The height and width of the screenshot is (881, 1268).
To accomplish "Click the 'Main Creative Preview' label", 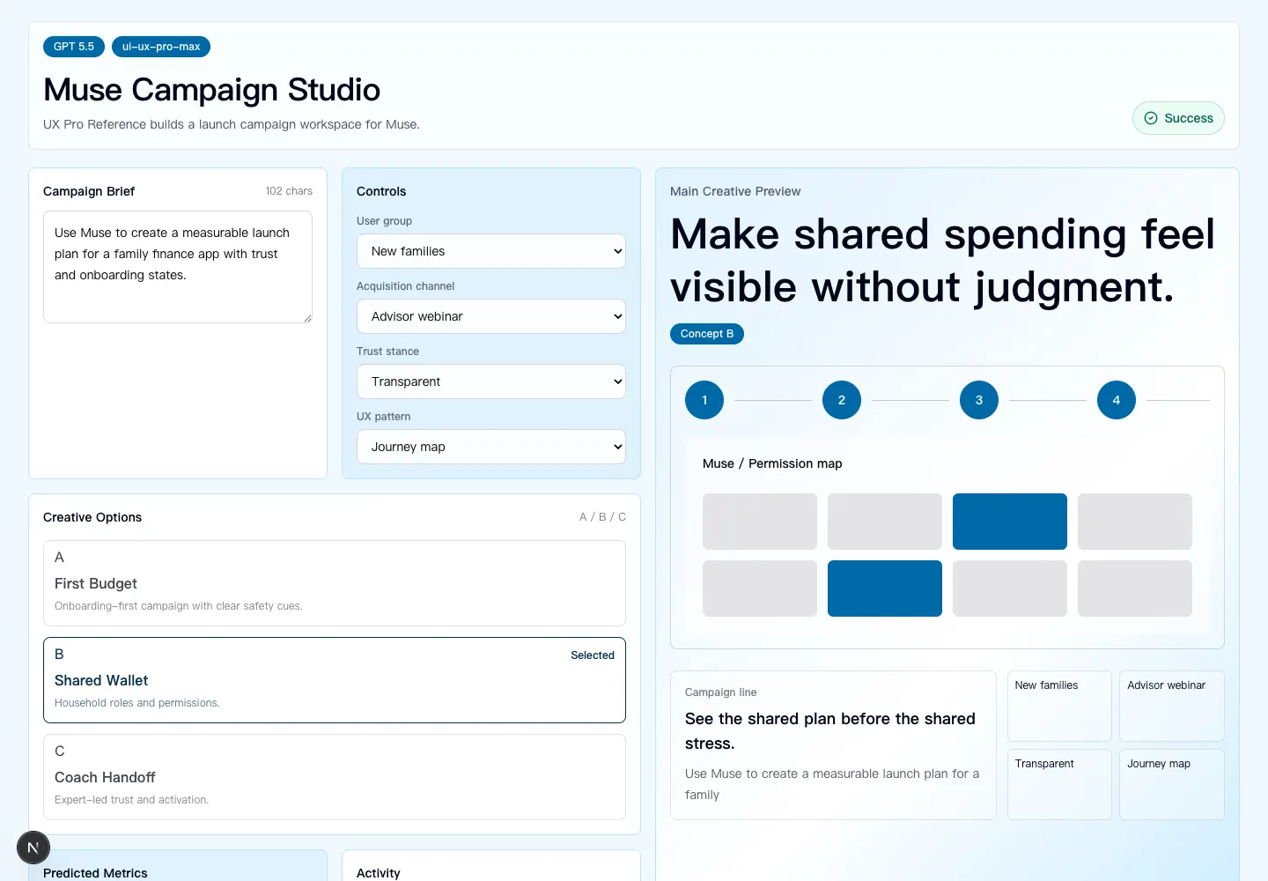I will pyautogui.click(x=735, y=191).
